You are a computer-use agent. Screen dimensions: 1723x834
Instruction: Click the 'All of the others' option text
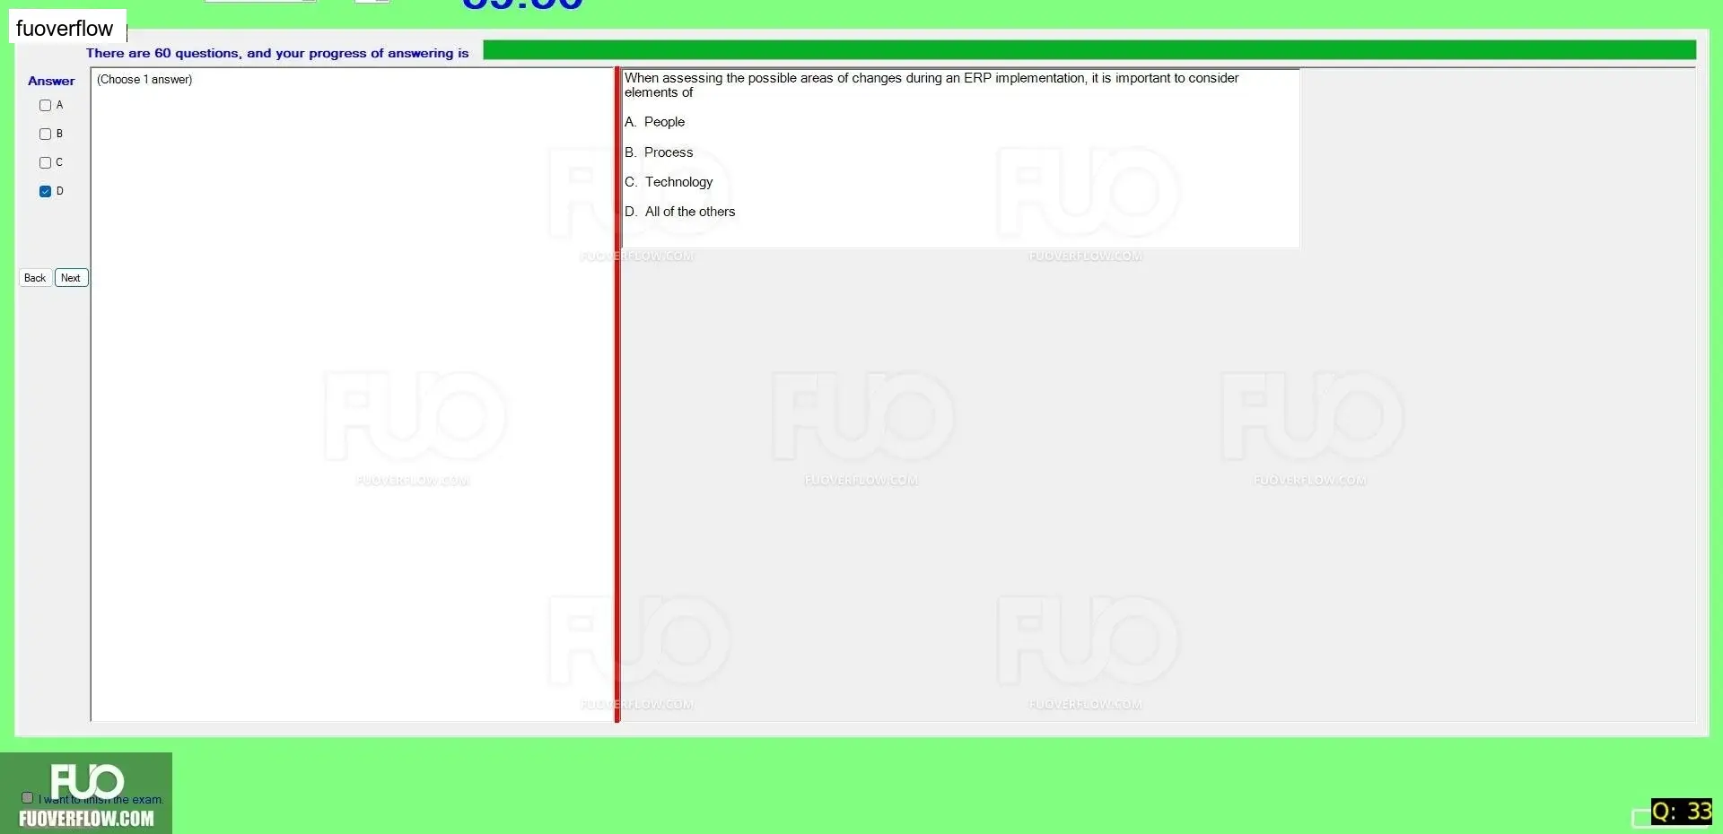coord(690,212)
